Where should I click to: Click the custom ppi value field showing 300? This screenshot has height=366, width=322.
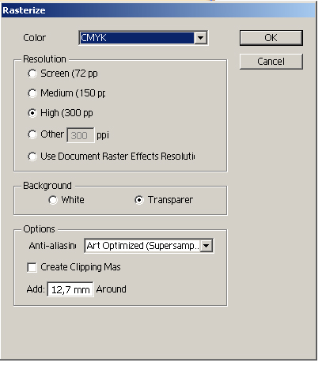(81, 135)
